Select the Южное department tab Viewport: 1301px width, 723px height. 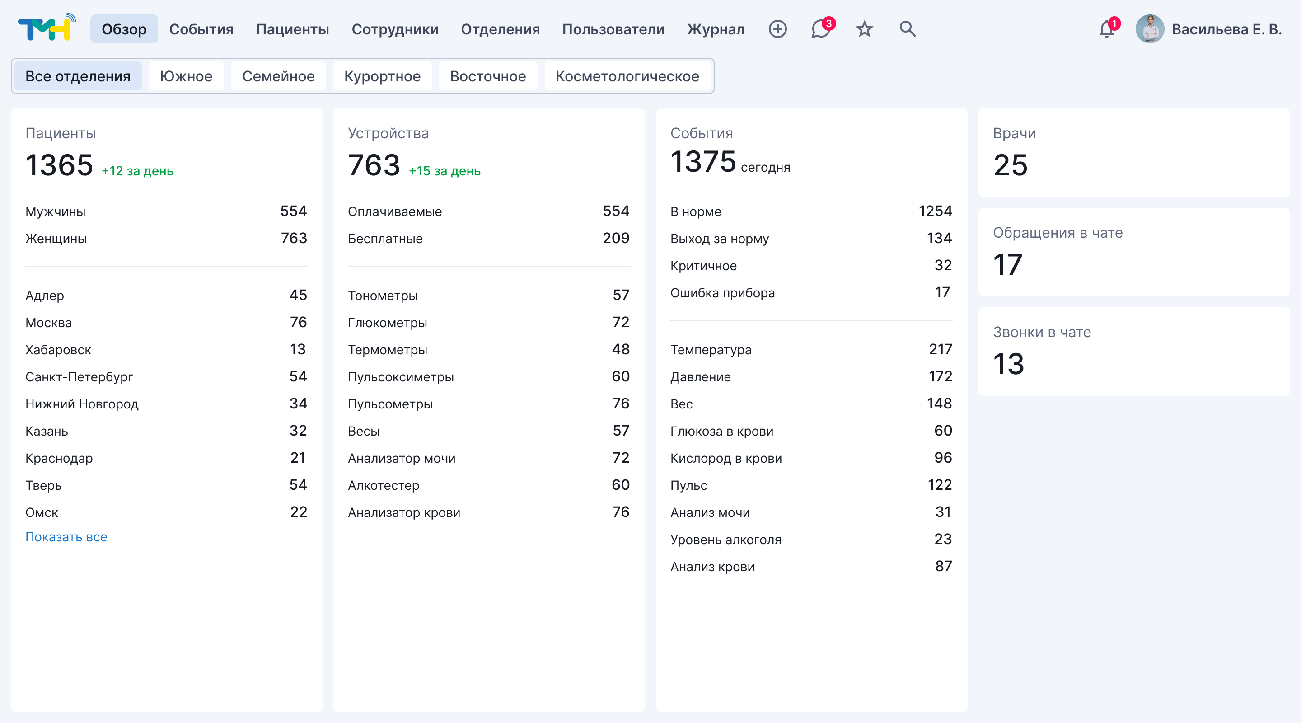[x=186, y=76]
